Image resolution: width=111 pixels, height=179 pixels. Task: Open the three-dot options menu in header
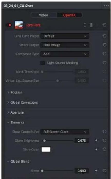coord(106,6)
